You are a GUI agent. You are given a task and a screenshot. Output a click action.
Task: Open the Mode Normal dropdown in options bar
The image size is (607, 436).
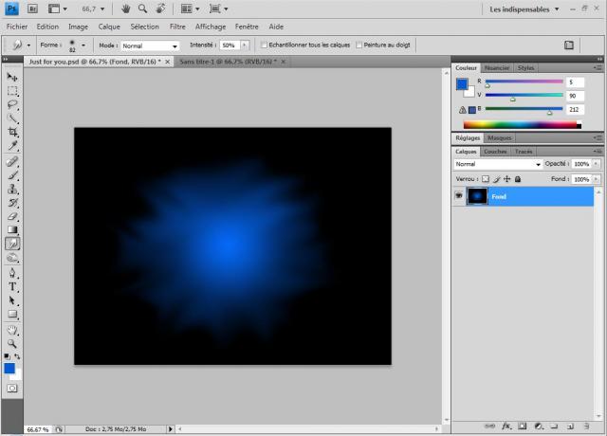[150, 45]
